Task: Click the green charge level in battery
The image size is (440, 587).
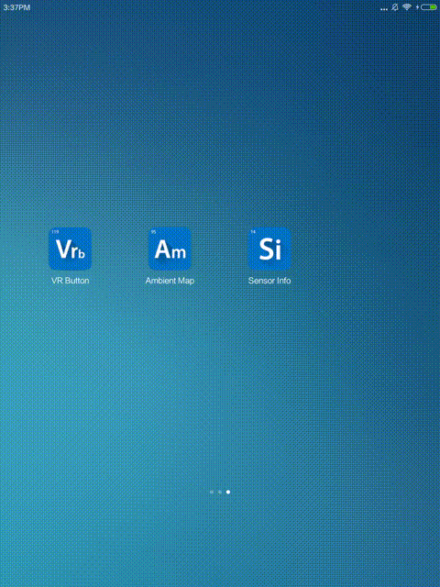Action: (x=434, y=7)
